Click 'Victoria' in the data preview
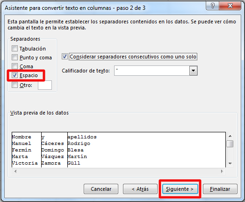The height and width of the screenshot is (202, 245). pos(25,163)
